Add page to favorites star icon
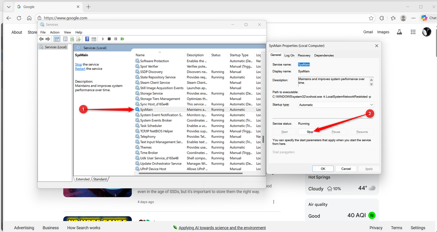Screen dimensions: 437x232 [x=371, y=18]
